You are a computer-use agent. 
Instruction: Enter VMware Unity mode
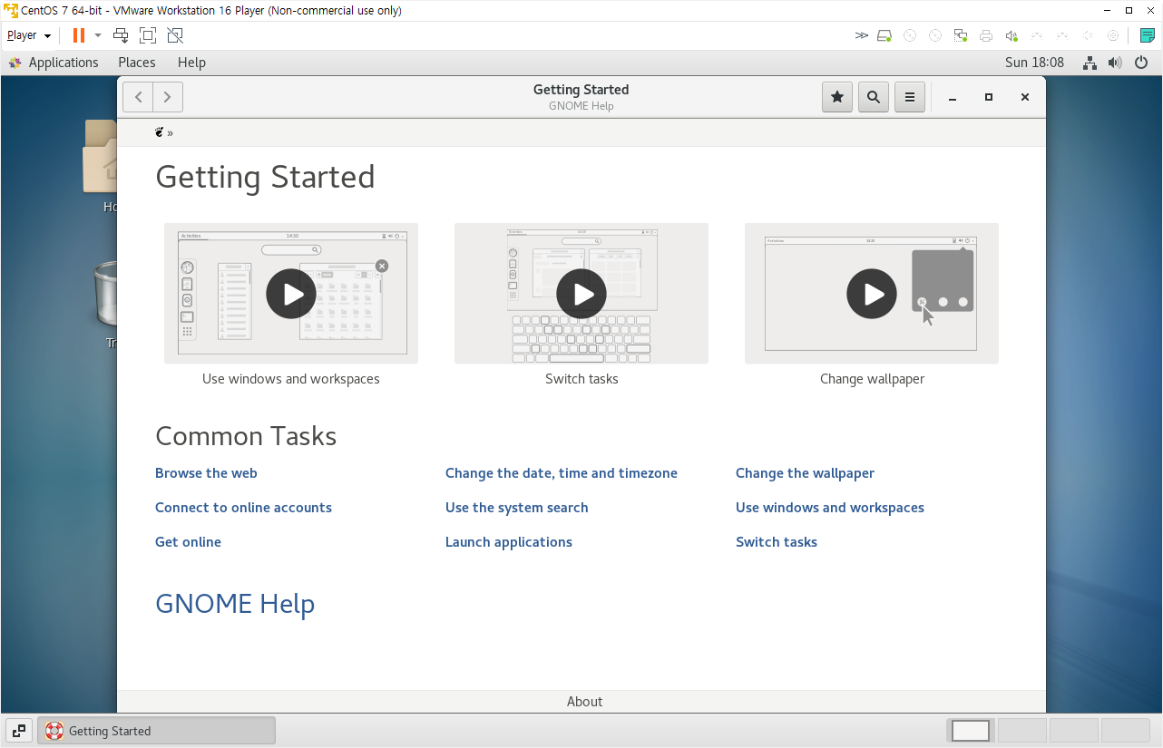click(x=175, y=35)
